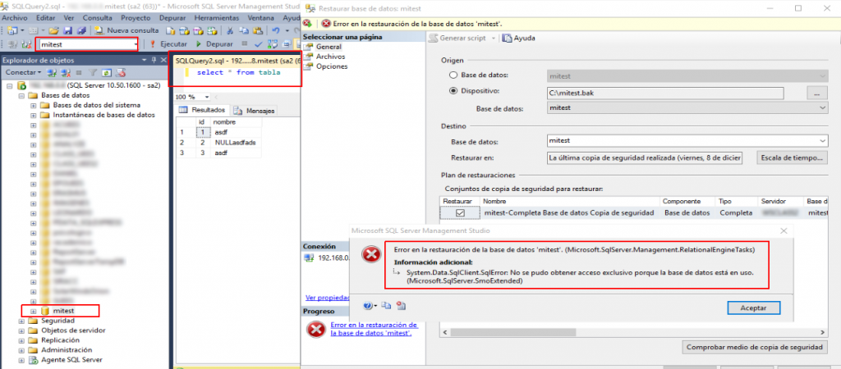Expand the Administración folder
Screen dimensions: 841x369
click(21, 349)
